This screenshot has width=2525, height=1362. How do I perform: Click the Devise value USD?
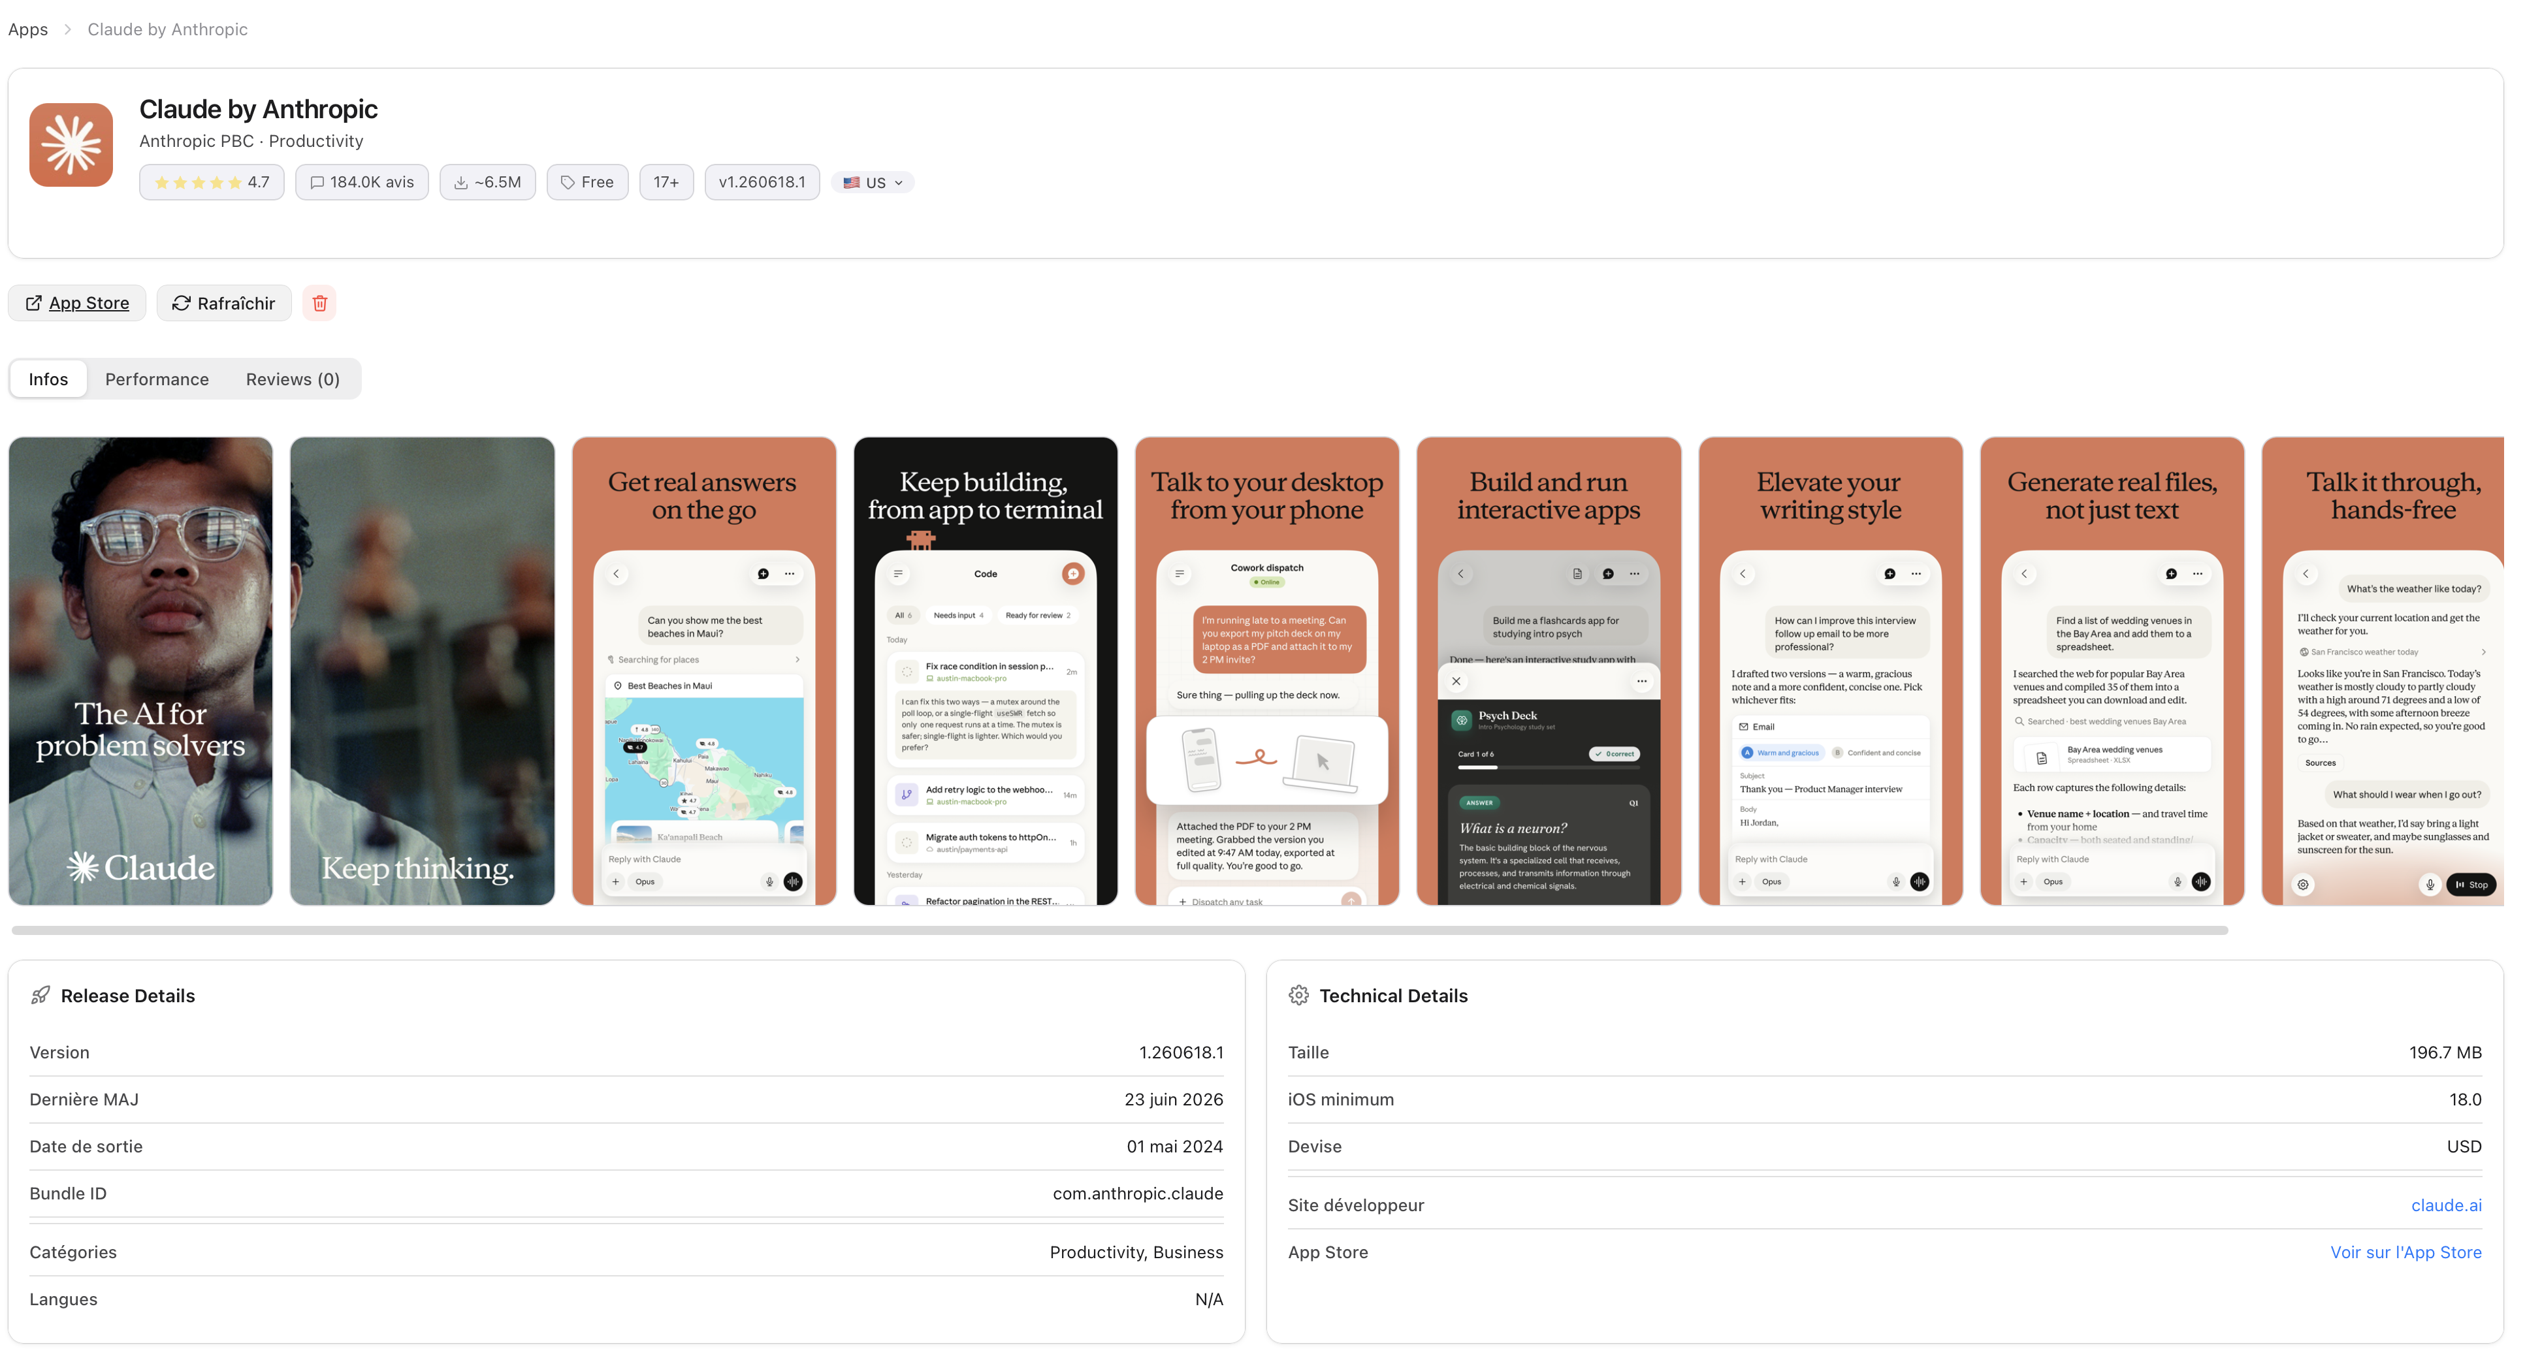(2463, 1147)
